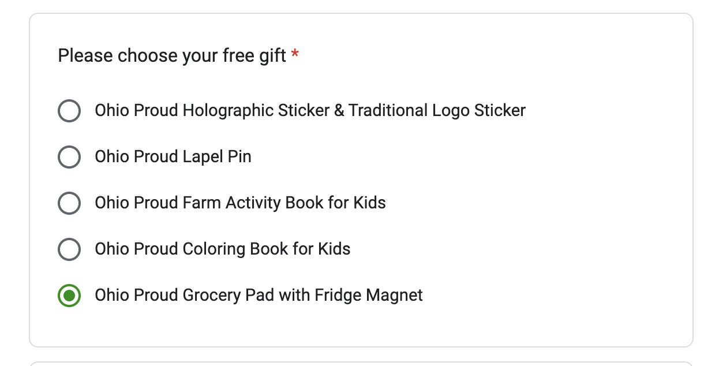Select the Coloring Book for Kids radio button
The image size is (719, 366).
pyautogui.click(x=69, y=249)
